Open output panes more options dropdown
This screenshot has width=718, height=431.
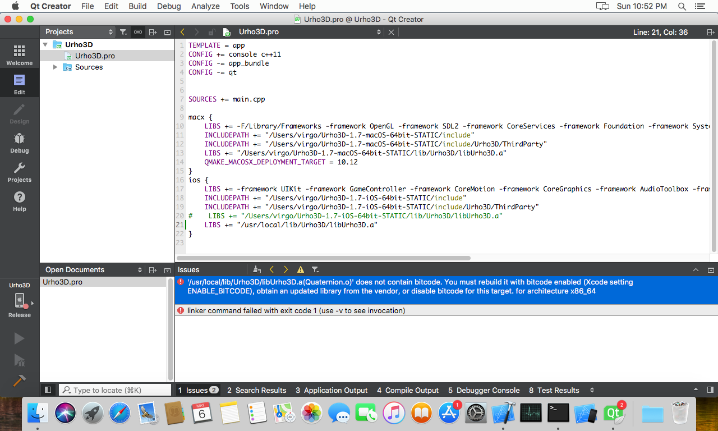(x=592, y=390)
